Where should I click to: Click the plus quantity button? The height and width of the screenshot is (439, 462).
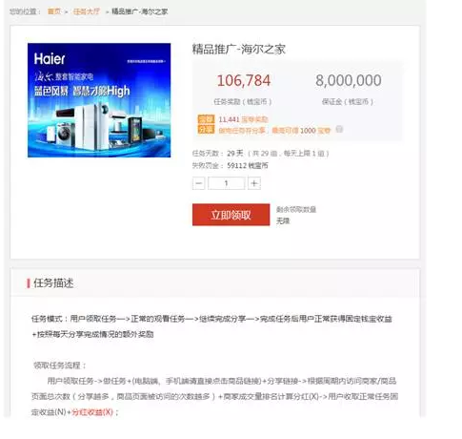pyautogui.click(x=254, y=183)
